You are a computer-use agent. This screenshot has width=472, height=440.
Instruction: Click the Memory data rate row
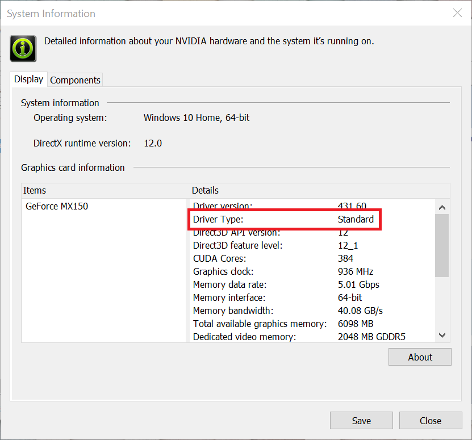(x=312, y=284)
